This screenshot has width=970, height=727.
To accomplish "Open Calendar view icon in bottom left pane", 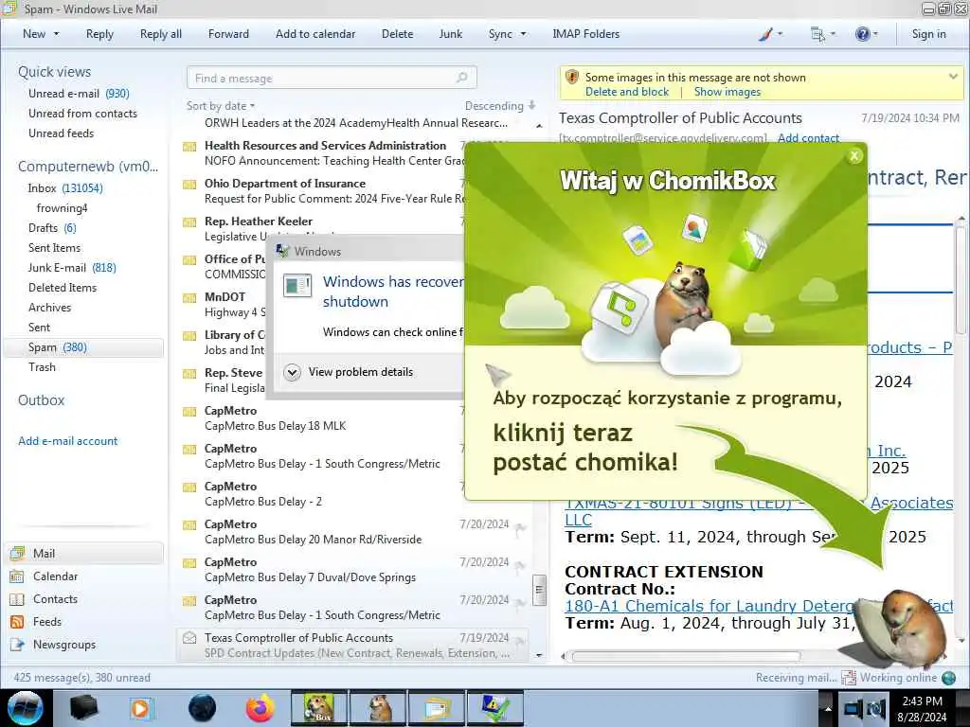I will (17, 576).
